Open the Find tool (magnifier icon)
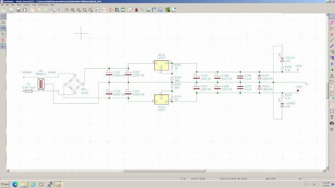The height and width of the screenshot is (188, 335). 53,10
